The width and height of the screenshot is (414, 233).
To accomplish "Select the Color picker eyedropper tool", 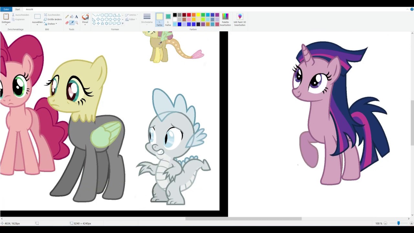I will tap(72, 23).
